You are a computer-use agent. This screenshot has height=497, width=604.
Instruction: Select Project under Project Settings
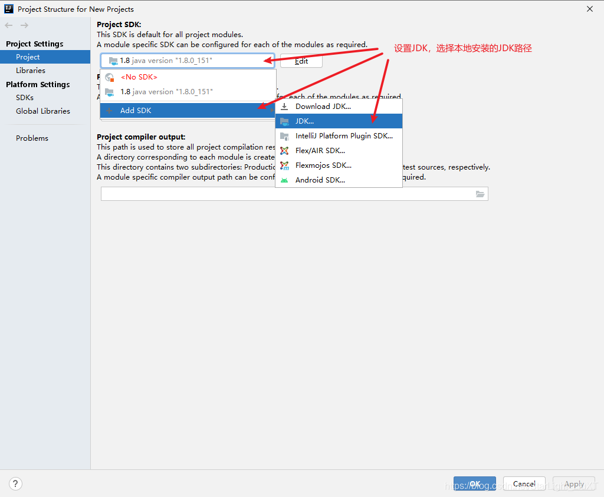pos(45,57)
